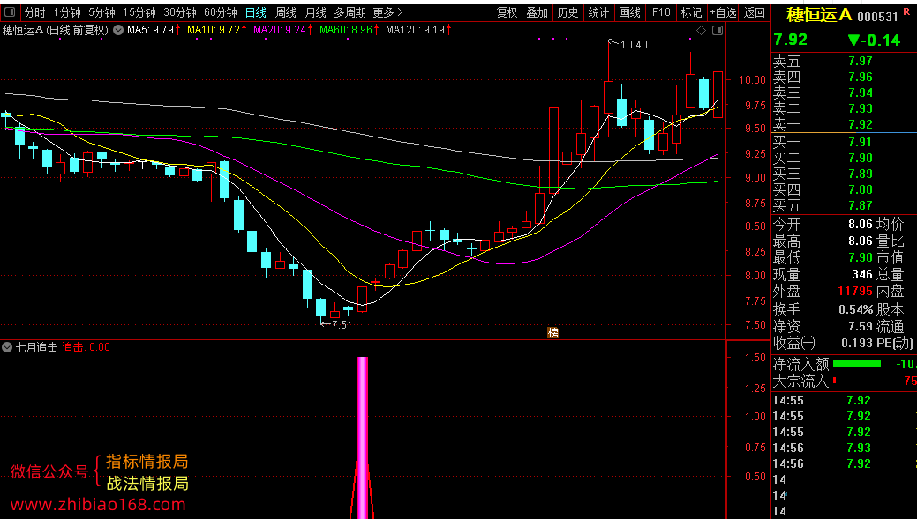This screenshot has width=917, height=519.
Task: Activate the 画线 drawing tools button
Action: coord(630,12)
